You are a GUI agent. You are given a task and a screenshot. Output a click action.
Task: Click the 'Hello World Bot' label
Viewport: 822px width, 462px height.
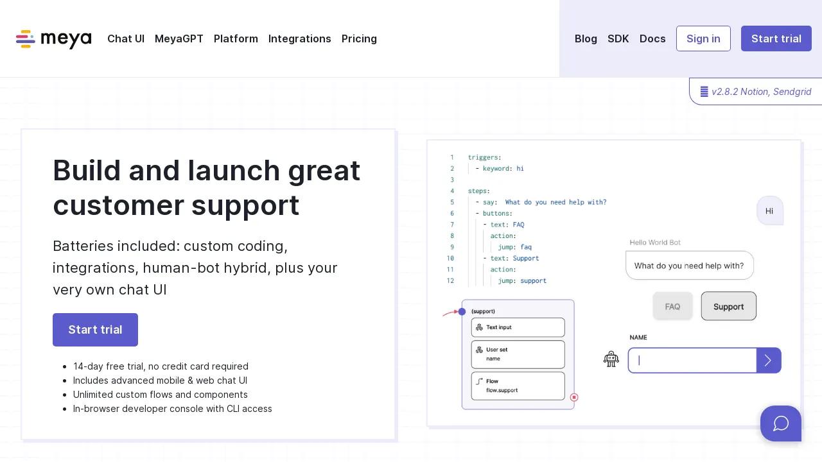point(655,243)
